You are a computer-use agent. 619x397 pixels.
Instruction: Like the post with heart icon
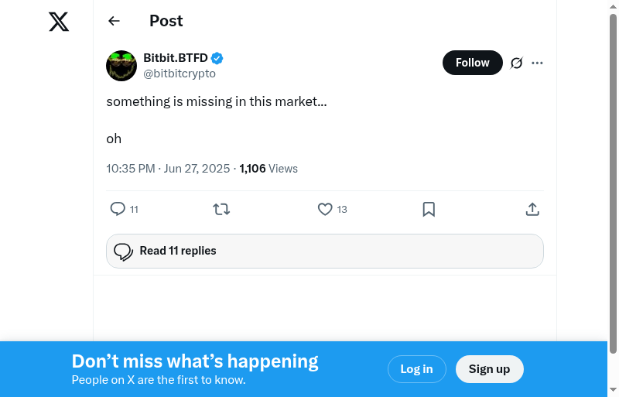point(325,209)
